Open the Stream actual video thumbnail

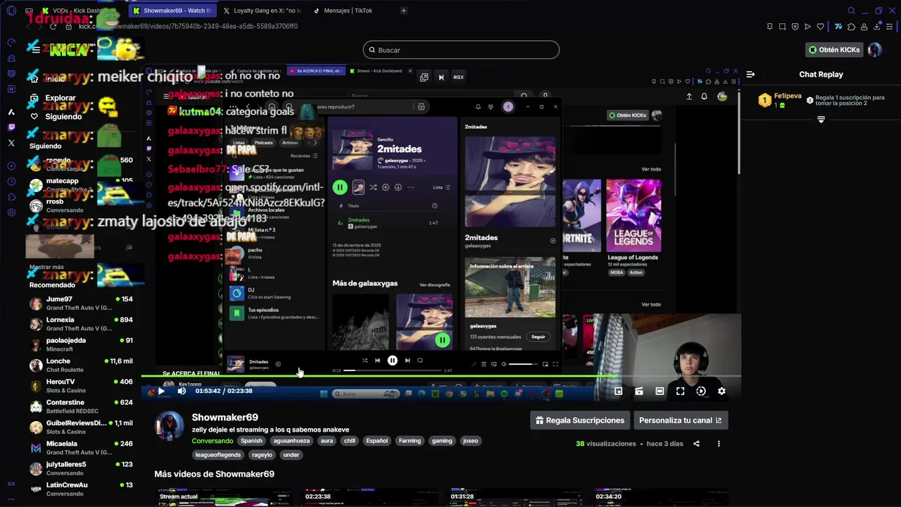coord(222,497)
